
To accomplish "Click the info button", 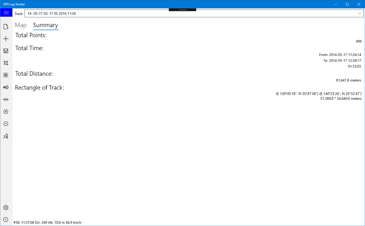I will coord(6,219).
